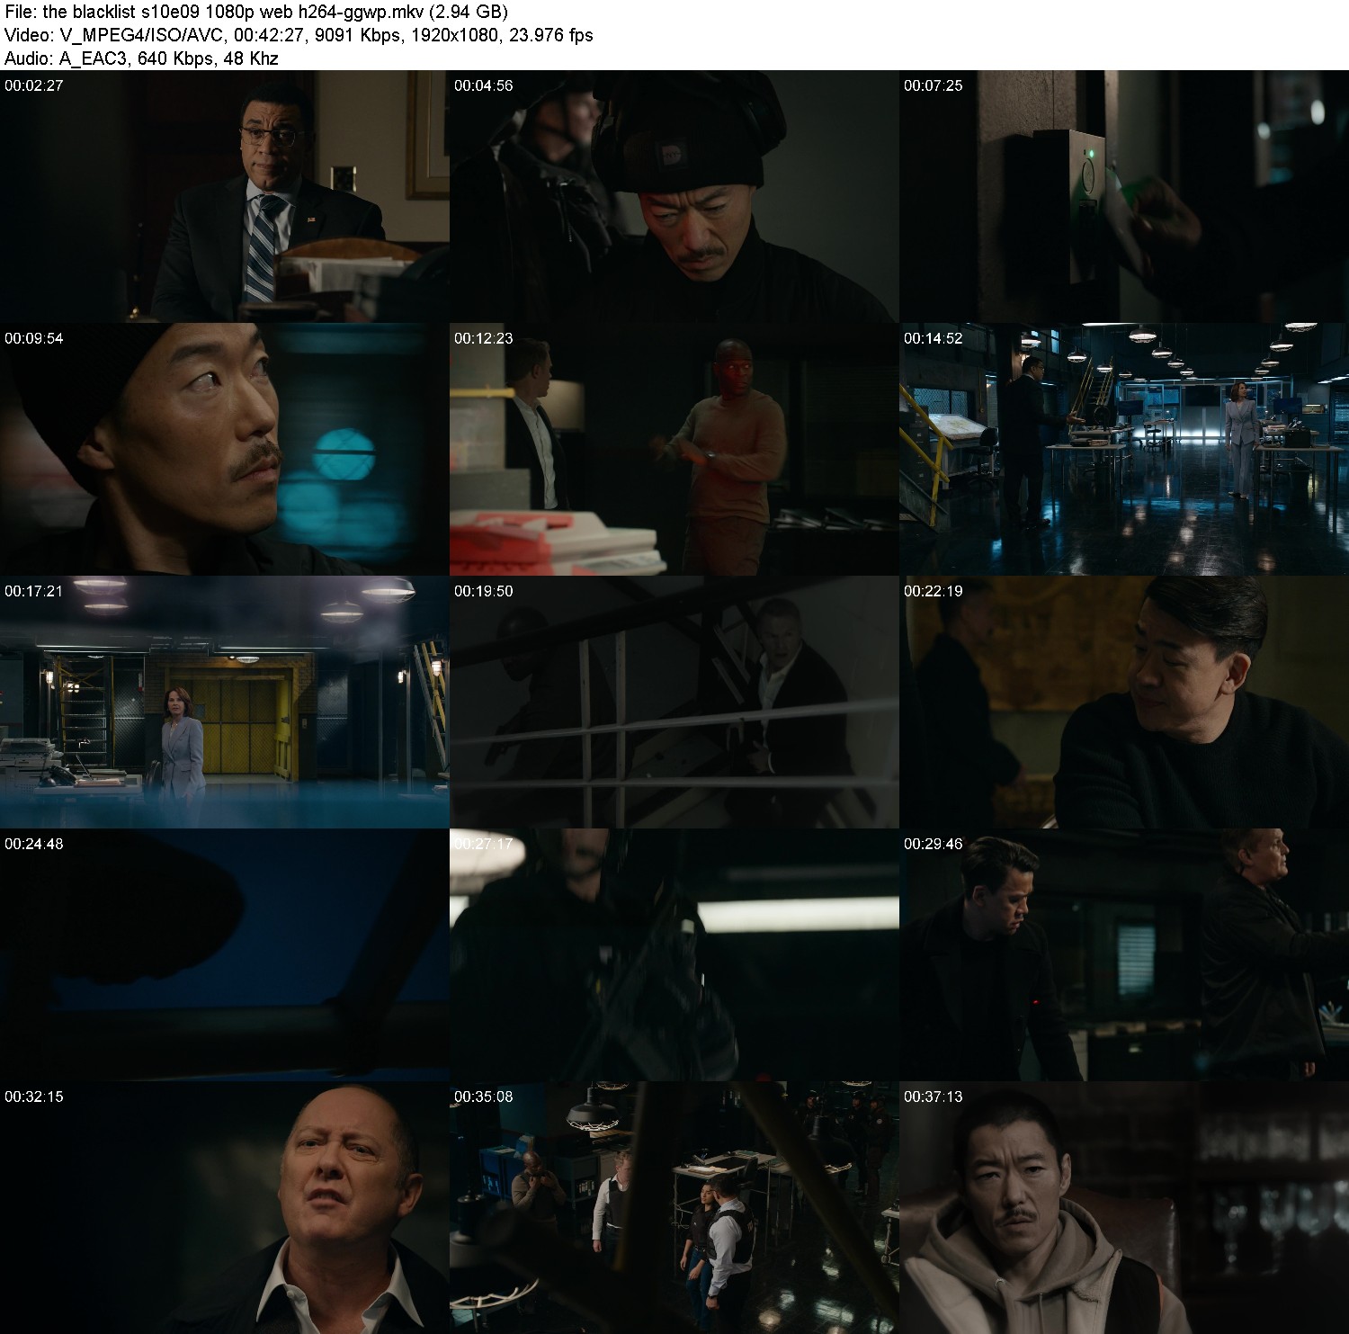Open the thumbnail stamped 00:12:23

(674, 449)
